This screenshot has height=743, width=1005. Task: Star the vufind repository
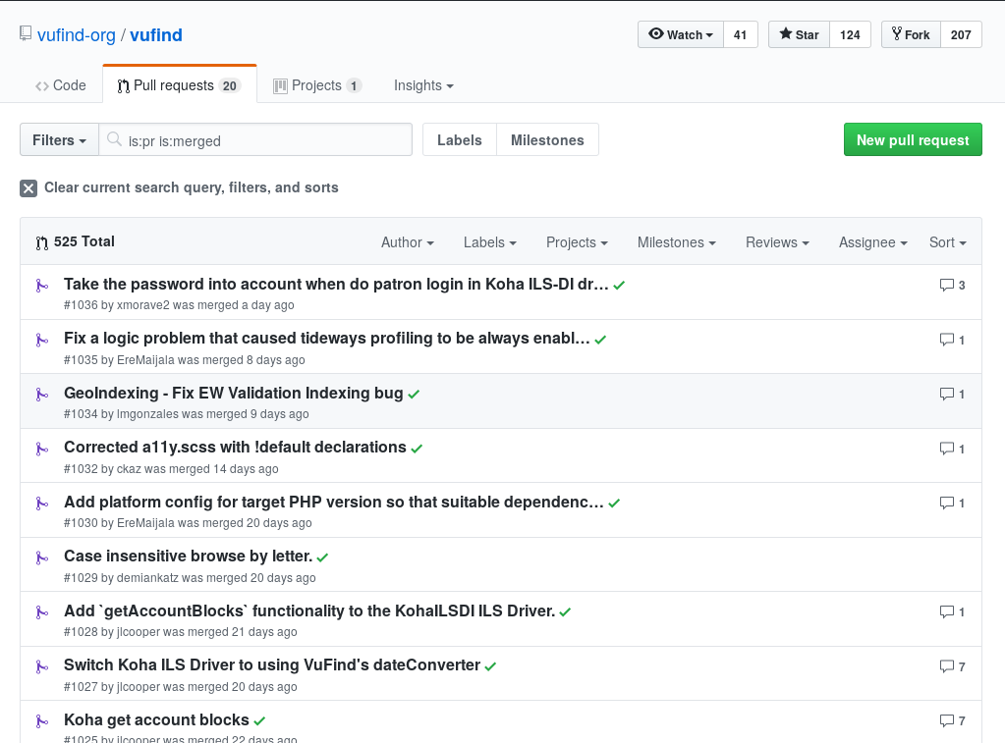point(799,34)
